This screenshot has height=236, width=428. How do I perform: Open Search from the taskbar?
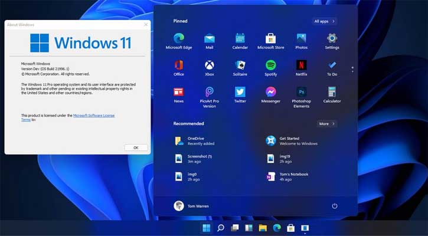(x=221, y=228)
